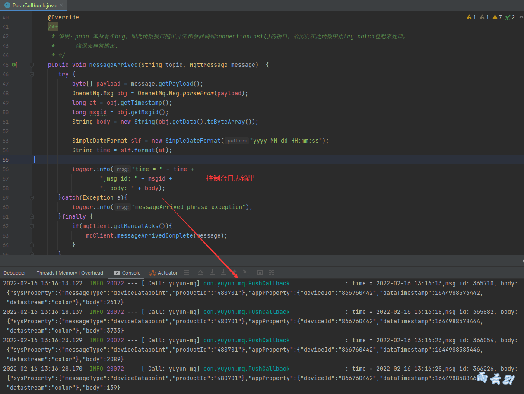This screenshot has height=394, width=524.
Task: Click the weak warning indicator showing 1
Action: [484, 17]
